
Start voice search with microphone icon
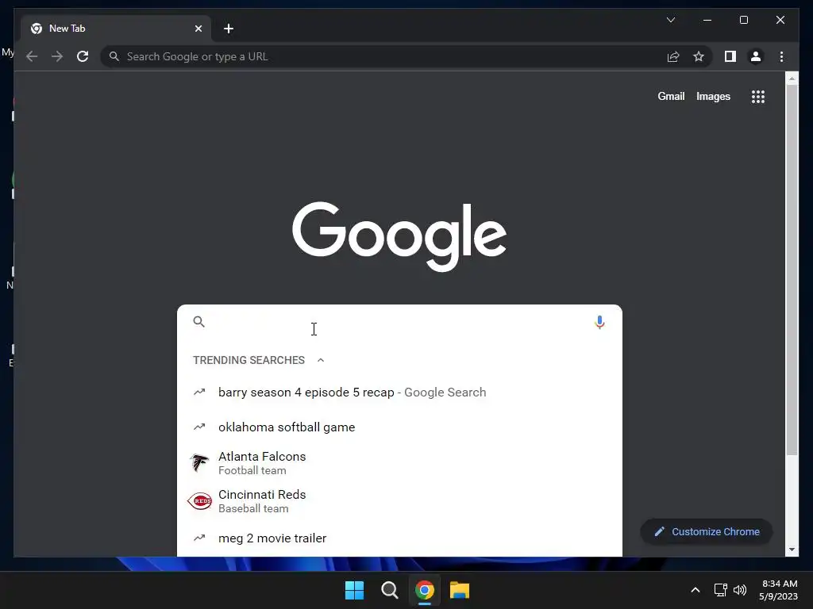[599, 322]
